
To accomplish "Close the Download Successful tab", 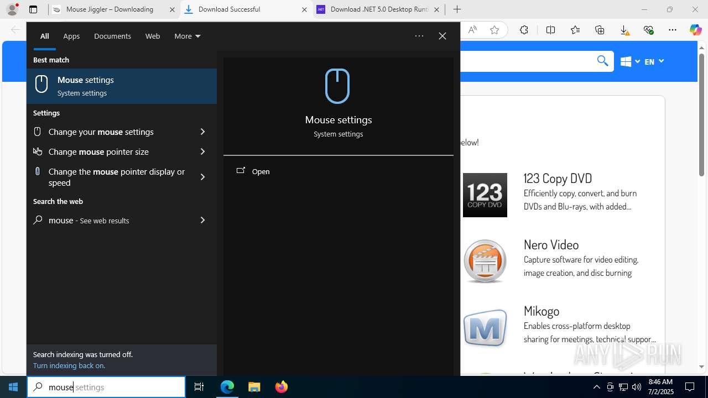I will 304,9.
